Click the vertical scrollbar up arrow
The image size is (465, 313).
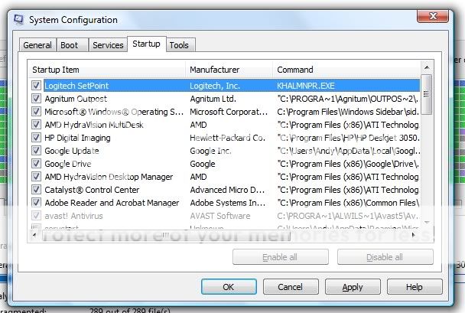(427, 67)
